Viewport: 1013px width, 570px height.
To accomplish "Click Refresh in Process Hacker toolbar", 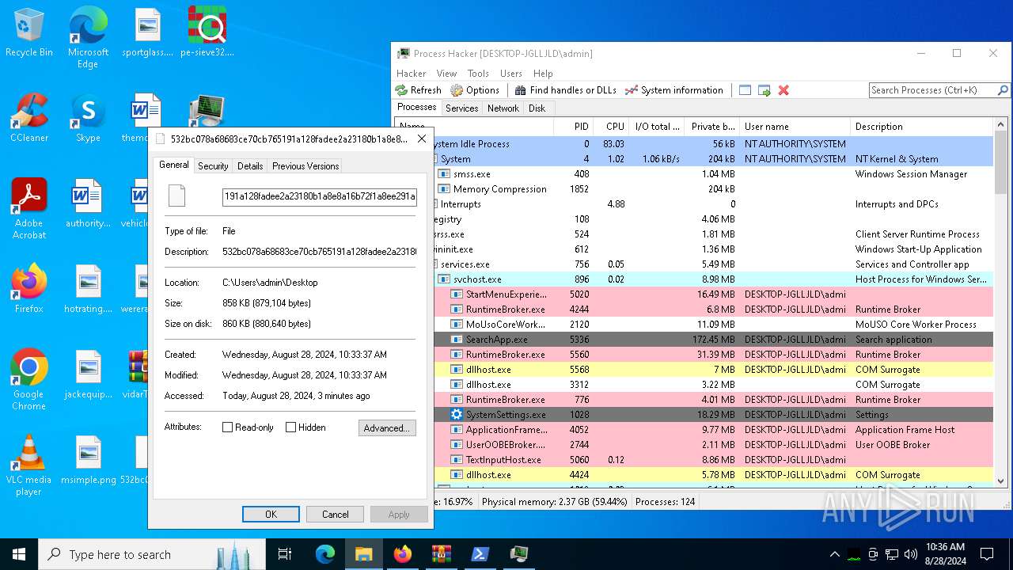I will coord(419,90).
